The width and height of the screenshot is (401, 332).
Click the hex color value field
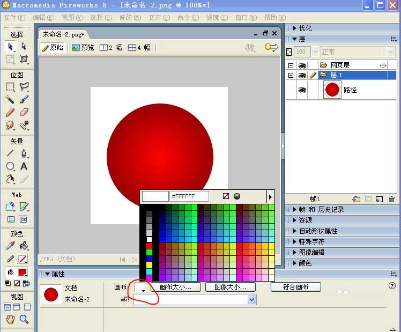189,196
